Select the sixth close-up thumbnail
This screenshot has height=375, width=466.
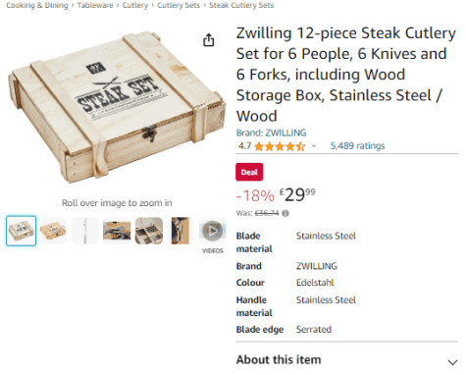pos(181,231)
